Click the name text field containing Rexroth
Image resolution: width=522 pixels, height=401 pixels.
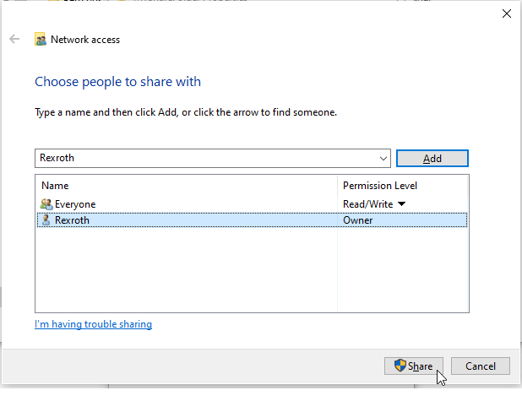203,158
